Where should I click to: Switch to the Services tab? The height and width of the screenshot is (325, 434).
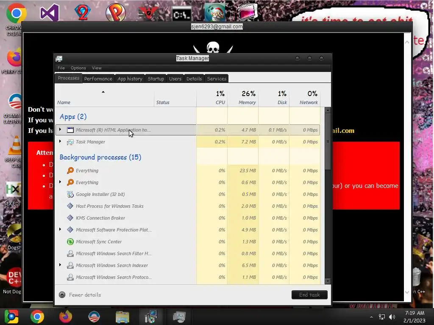pos(217,79)
